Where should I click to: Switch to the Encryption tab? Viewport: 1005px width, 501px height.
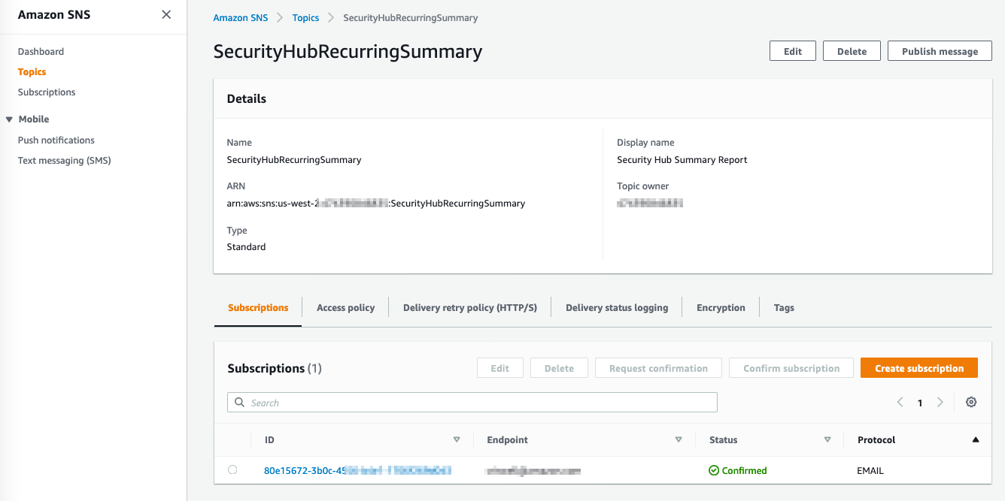720,307
